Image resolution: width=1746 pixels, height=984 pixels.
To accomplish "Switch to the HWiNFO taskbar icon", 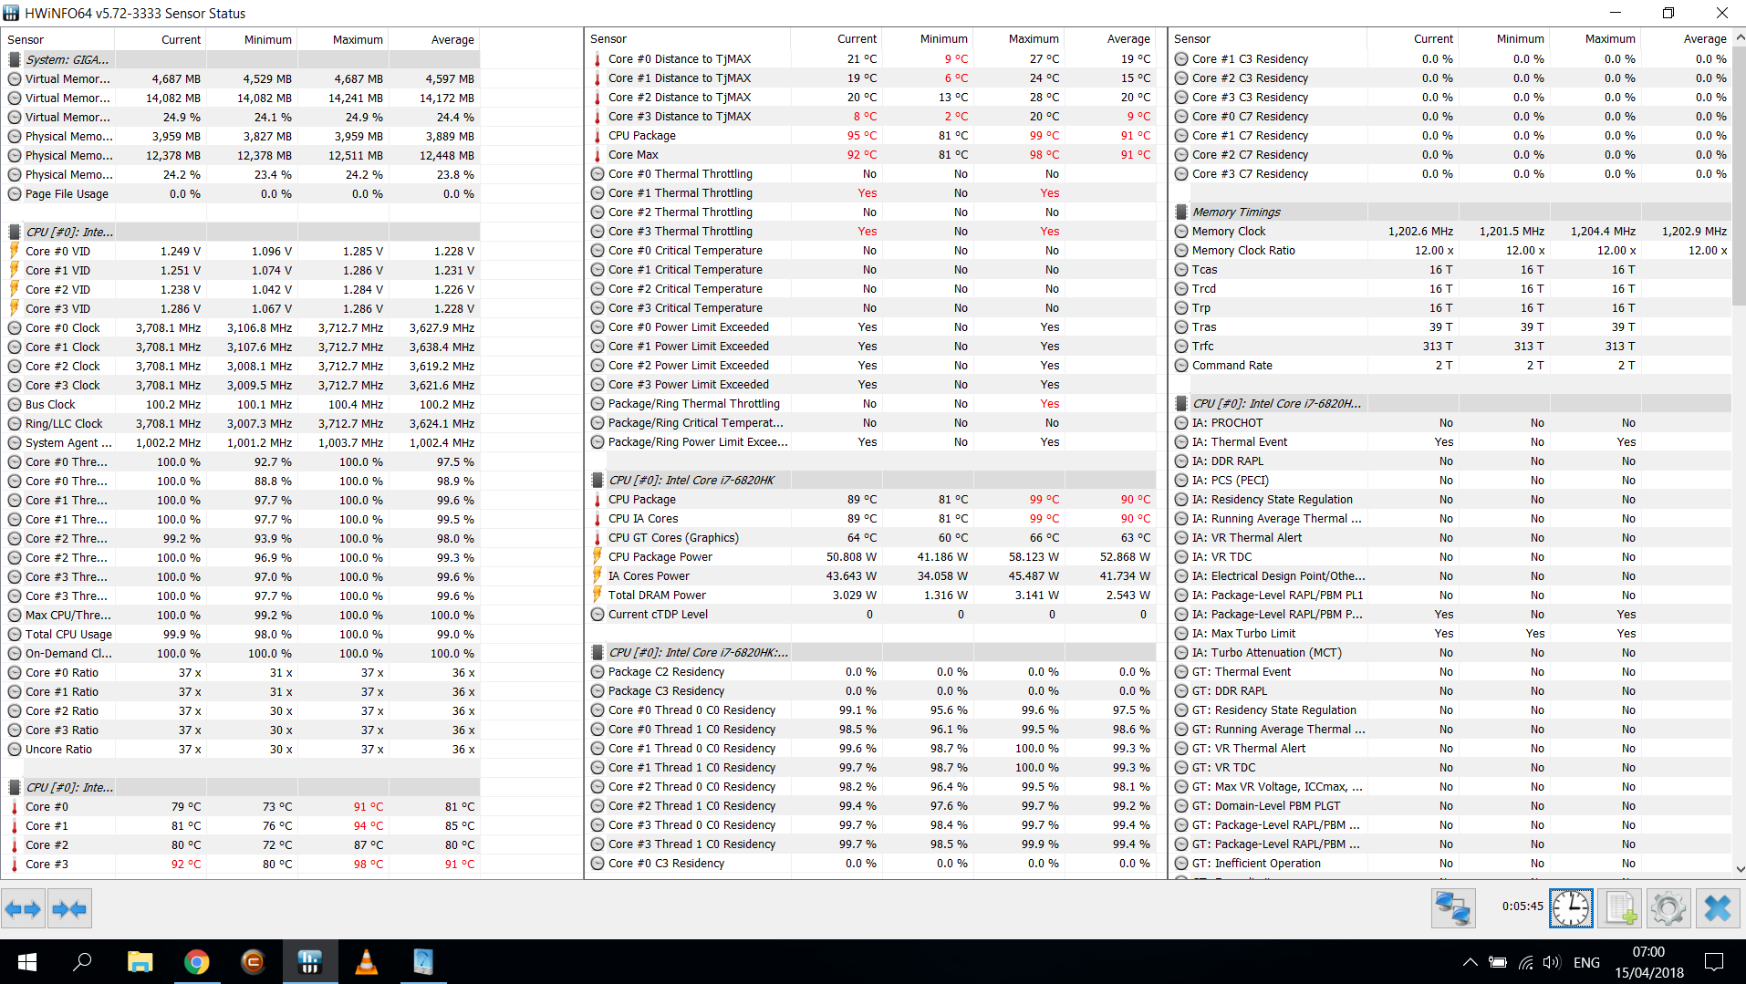I will point(309,961).
